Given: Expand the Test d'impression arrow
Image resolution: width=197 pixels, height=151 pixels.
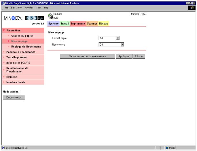Looking at the screenshot, I should coord(4,57).
